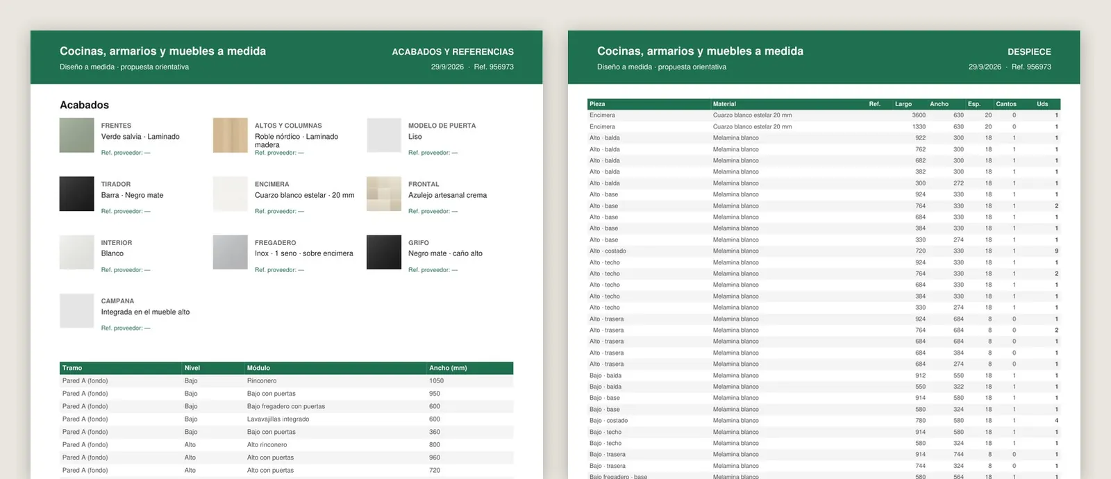Click the Encimera length value 3600

click(919, 115)
